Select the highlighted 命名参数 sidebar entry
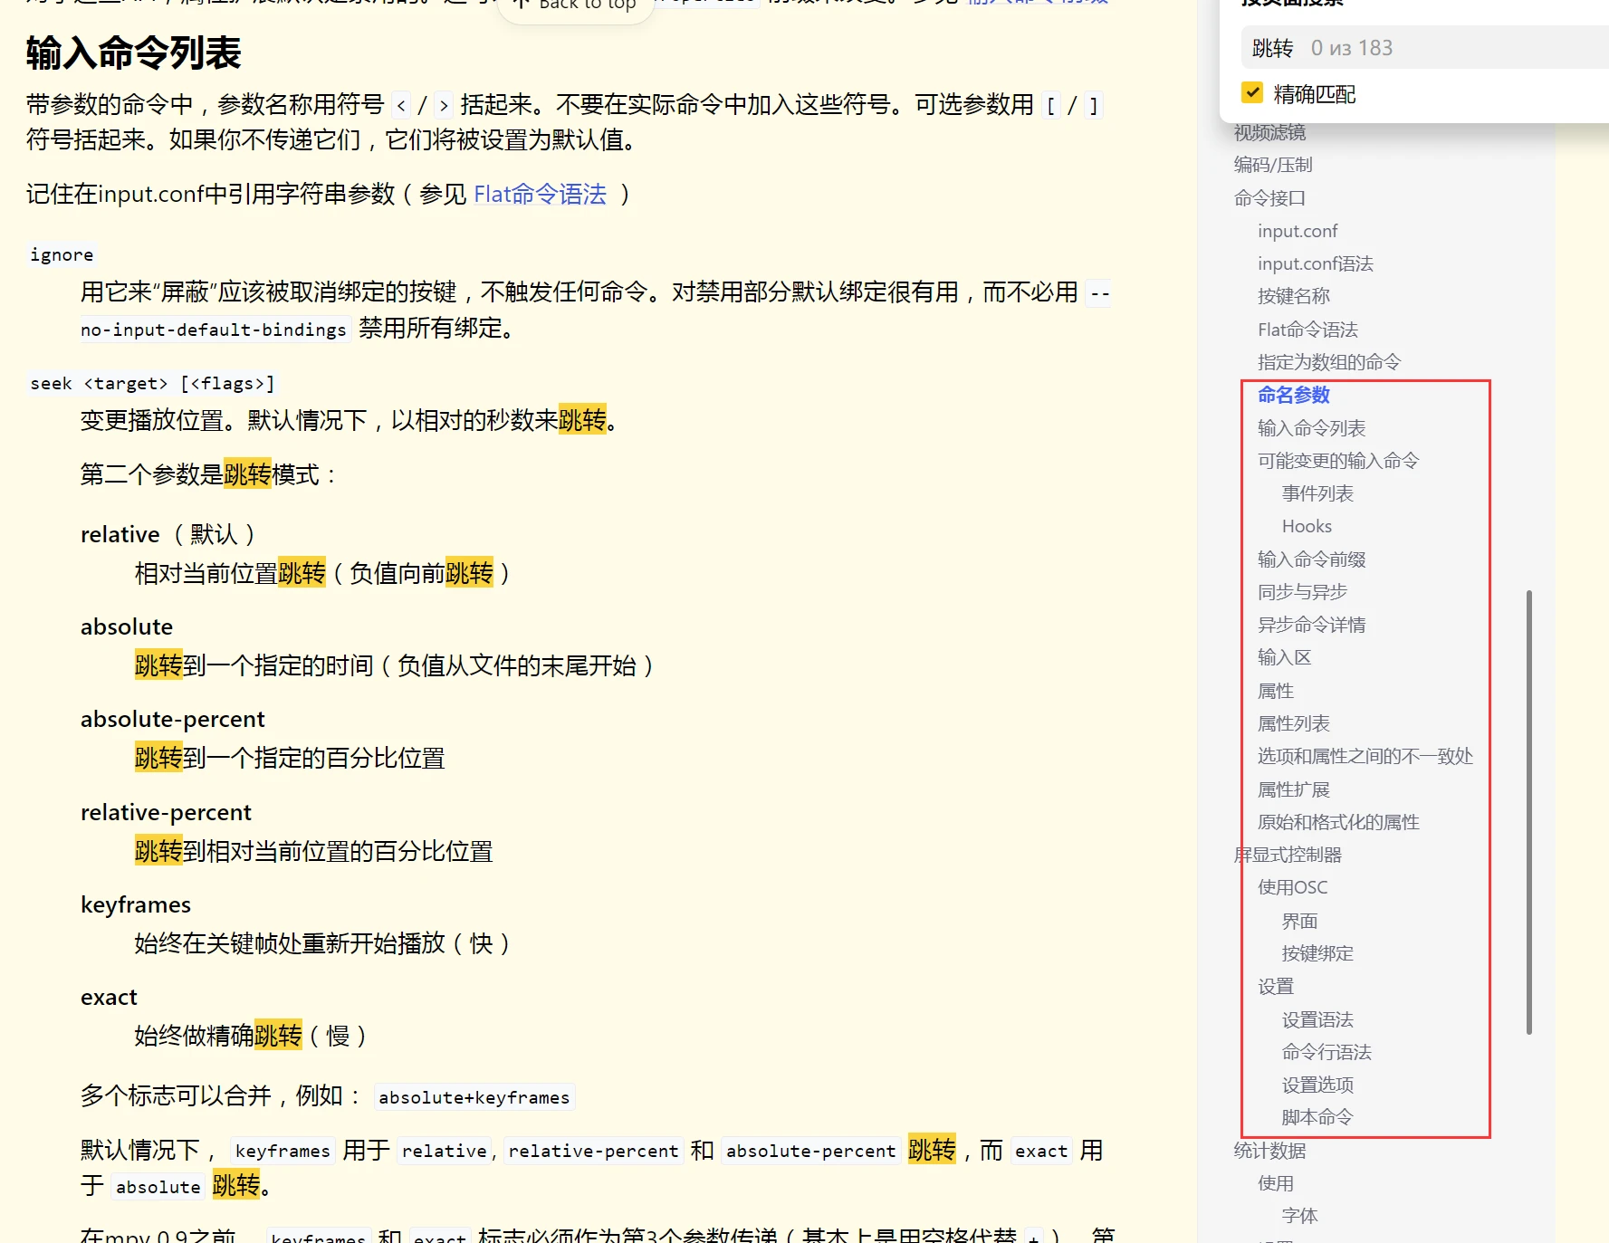This screenshot has height=1243, width=1609. 1292,395
